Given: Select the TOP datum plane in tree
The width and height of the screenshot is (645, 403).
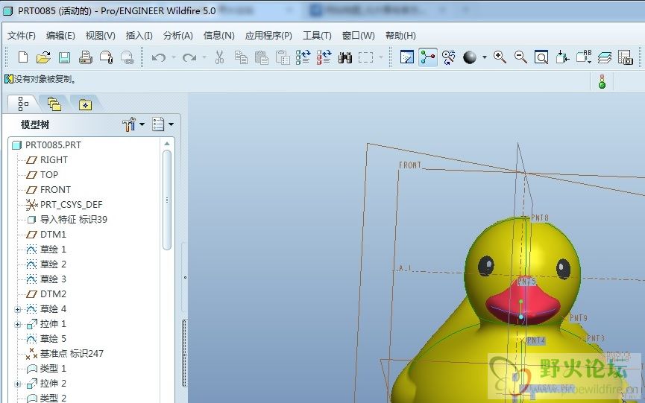Looking at the screenshot, I should 49,174.
